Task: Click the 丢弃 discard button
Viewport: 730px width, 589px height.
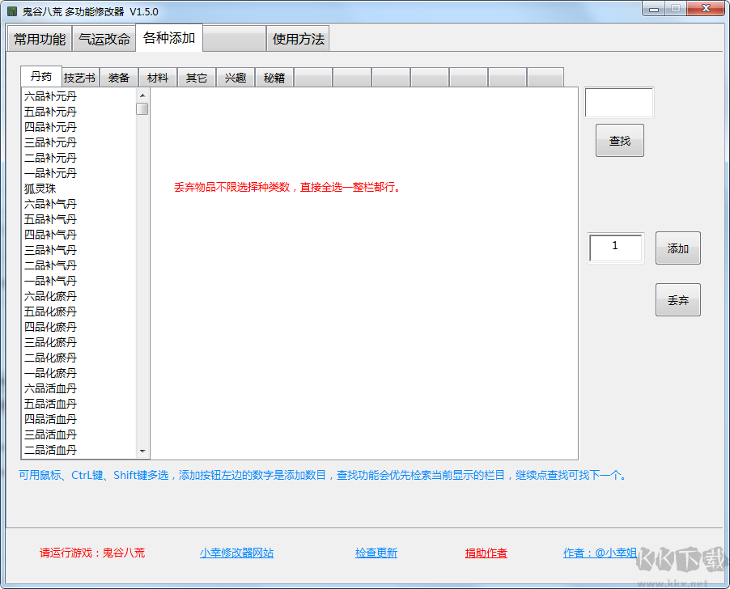Action: pyautogui.click(x=678, y=300)
